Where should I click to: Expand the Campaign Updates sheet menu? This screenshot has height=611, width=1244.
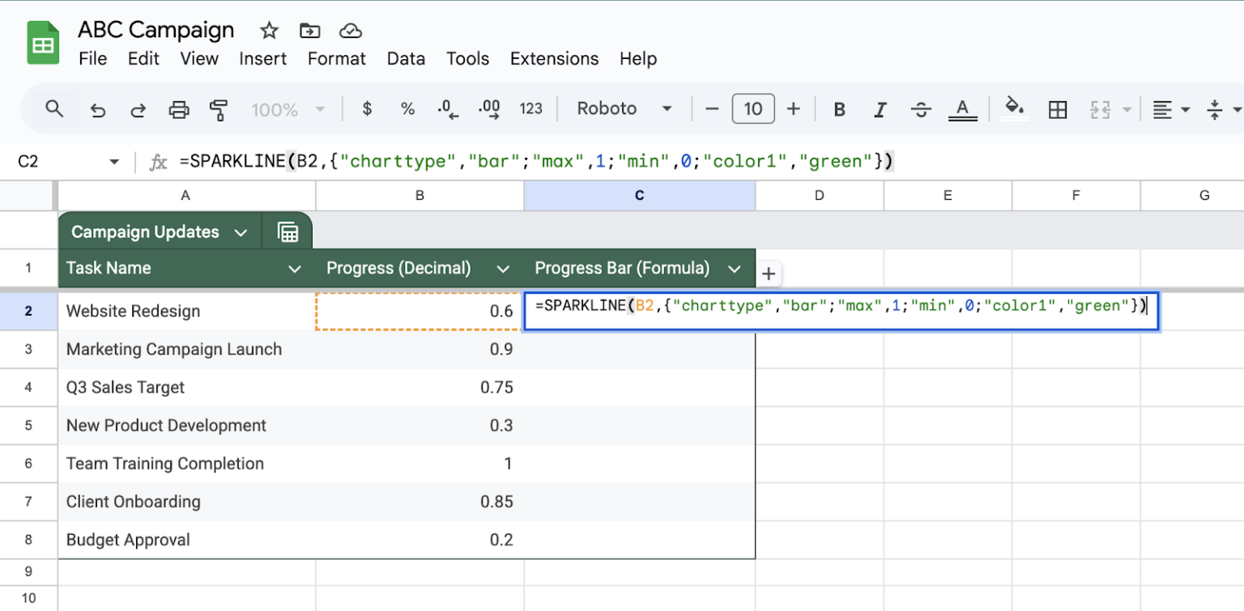click(241, 231)
